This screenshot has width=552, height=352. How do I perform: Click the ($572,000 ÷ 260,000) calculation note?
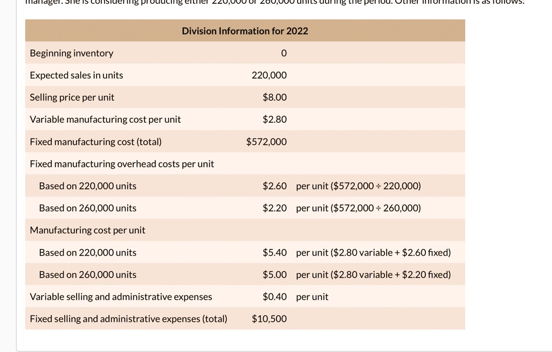pyautogui.click(x=376, y=208)
